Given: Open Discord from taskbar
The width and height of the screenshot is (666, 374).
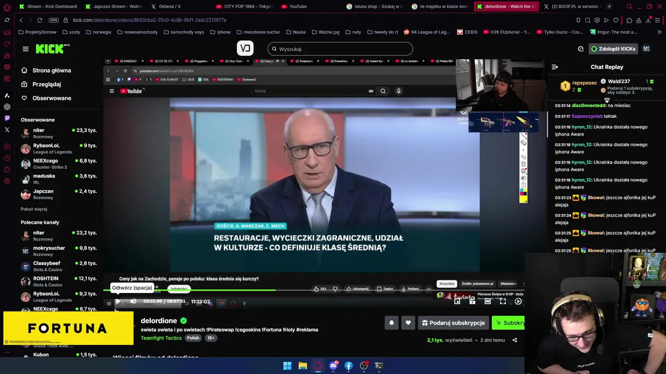Looking at the screenshot, I should point(333,366).
